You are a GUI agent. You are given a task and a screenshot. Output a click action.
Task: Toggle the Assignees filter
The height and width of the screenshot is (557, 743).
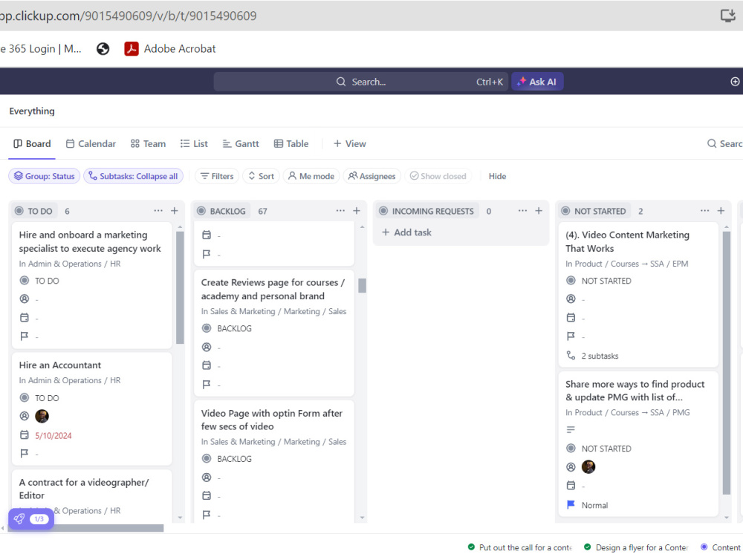[372, 176]
